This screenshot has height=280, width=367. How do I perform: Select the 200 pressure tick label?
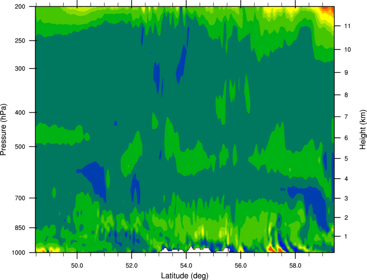tap(20, 6)
